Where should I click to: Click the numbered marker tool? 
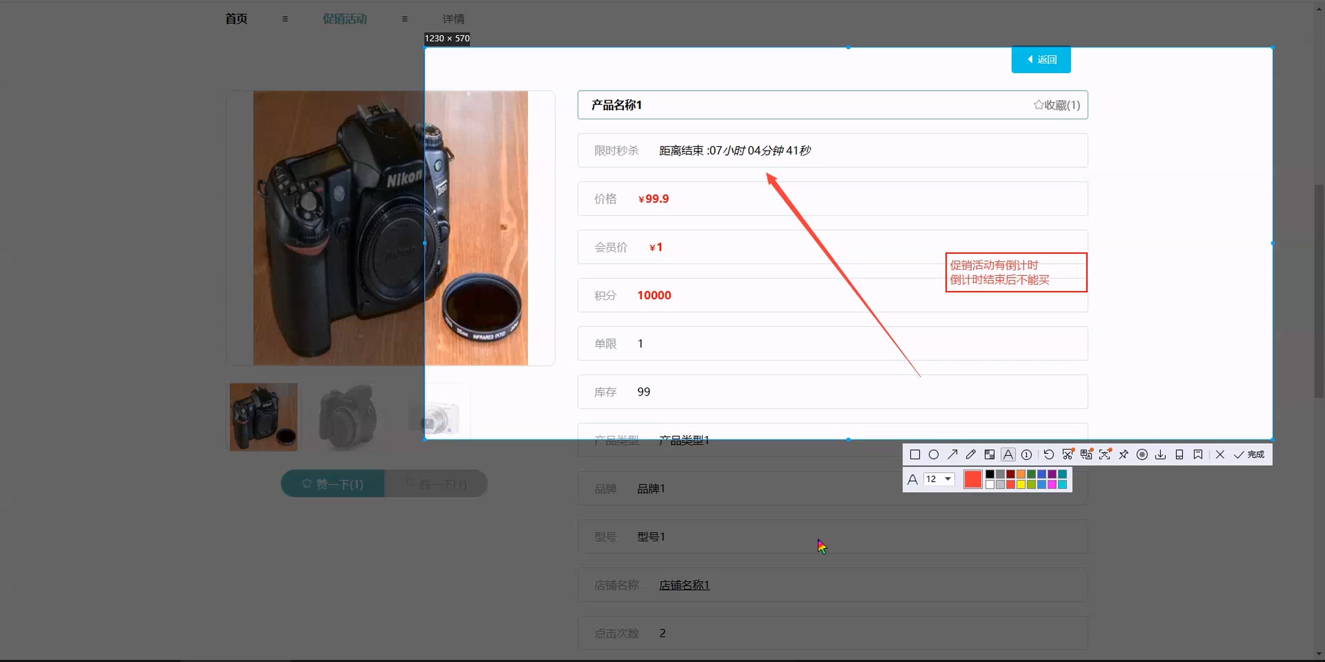(x=1026, y=454)
